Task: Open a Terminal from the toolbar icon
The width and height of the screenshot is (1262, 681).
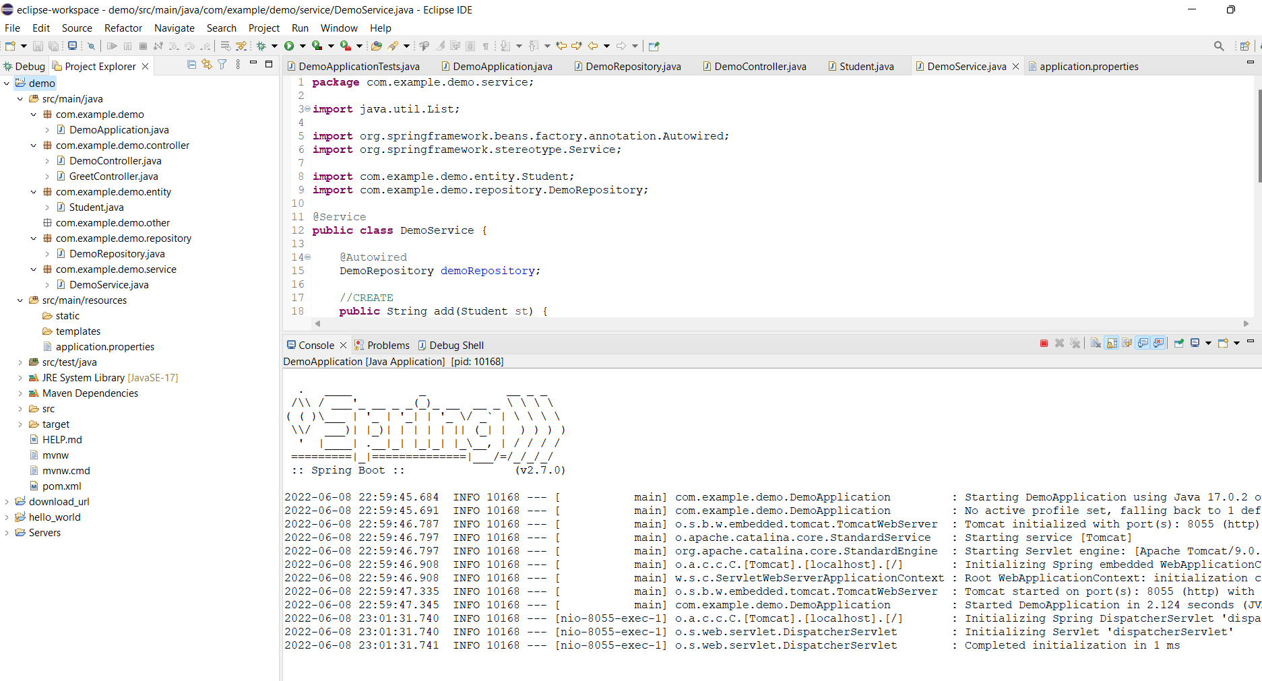Action: (72, 46)
